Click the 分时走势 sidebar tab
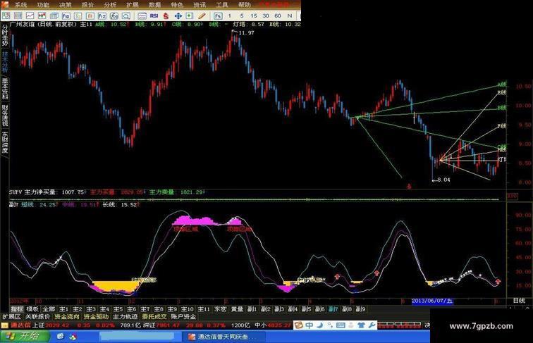Image resolution: width=533 pixels, height=343 pixels. [x=5, y=35]
